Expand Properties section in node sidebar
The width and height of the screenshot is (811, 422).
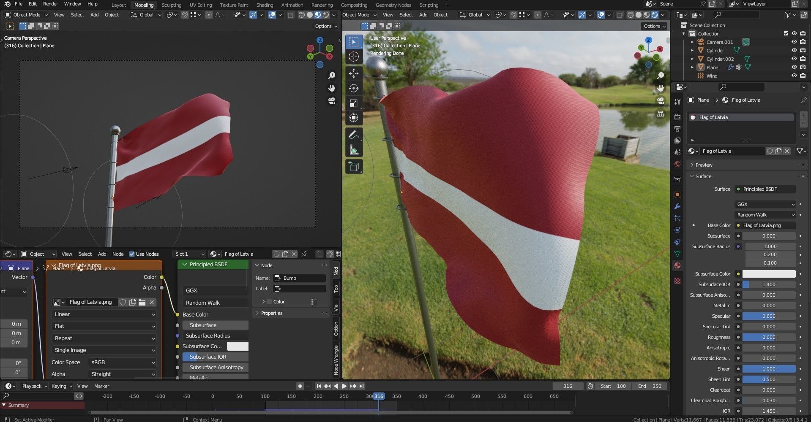271,313
